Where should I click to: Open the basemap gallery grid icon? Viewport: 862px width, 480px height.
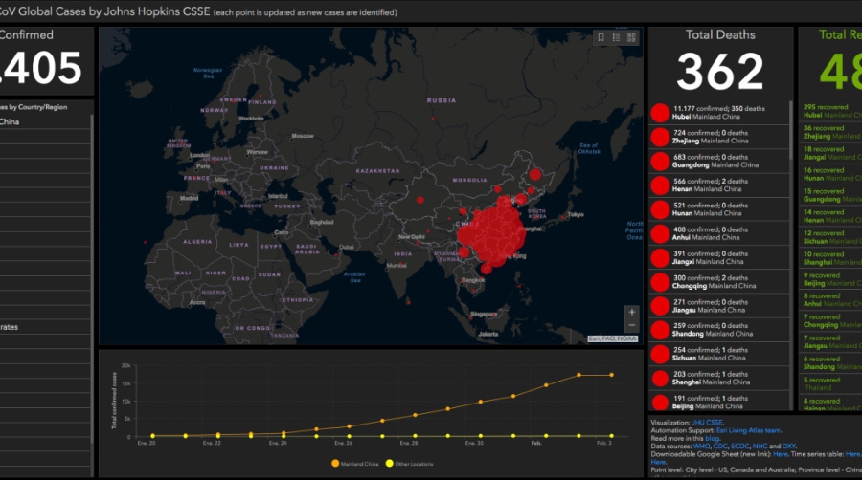(632, 37)
